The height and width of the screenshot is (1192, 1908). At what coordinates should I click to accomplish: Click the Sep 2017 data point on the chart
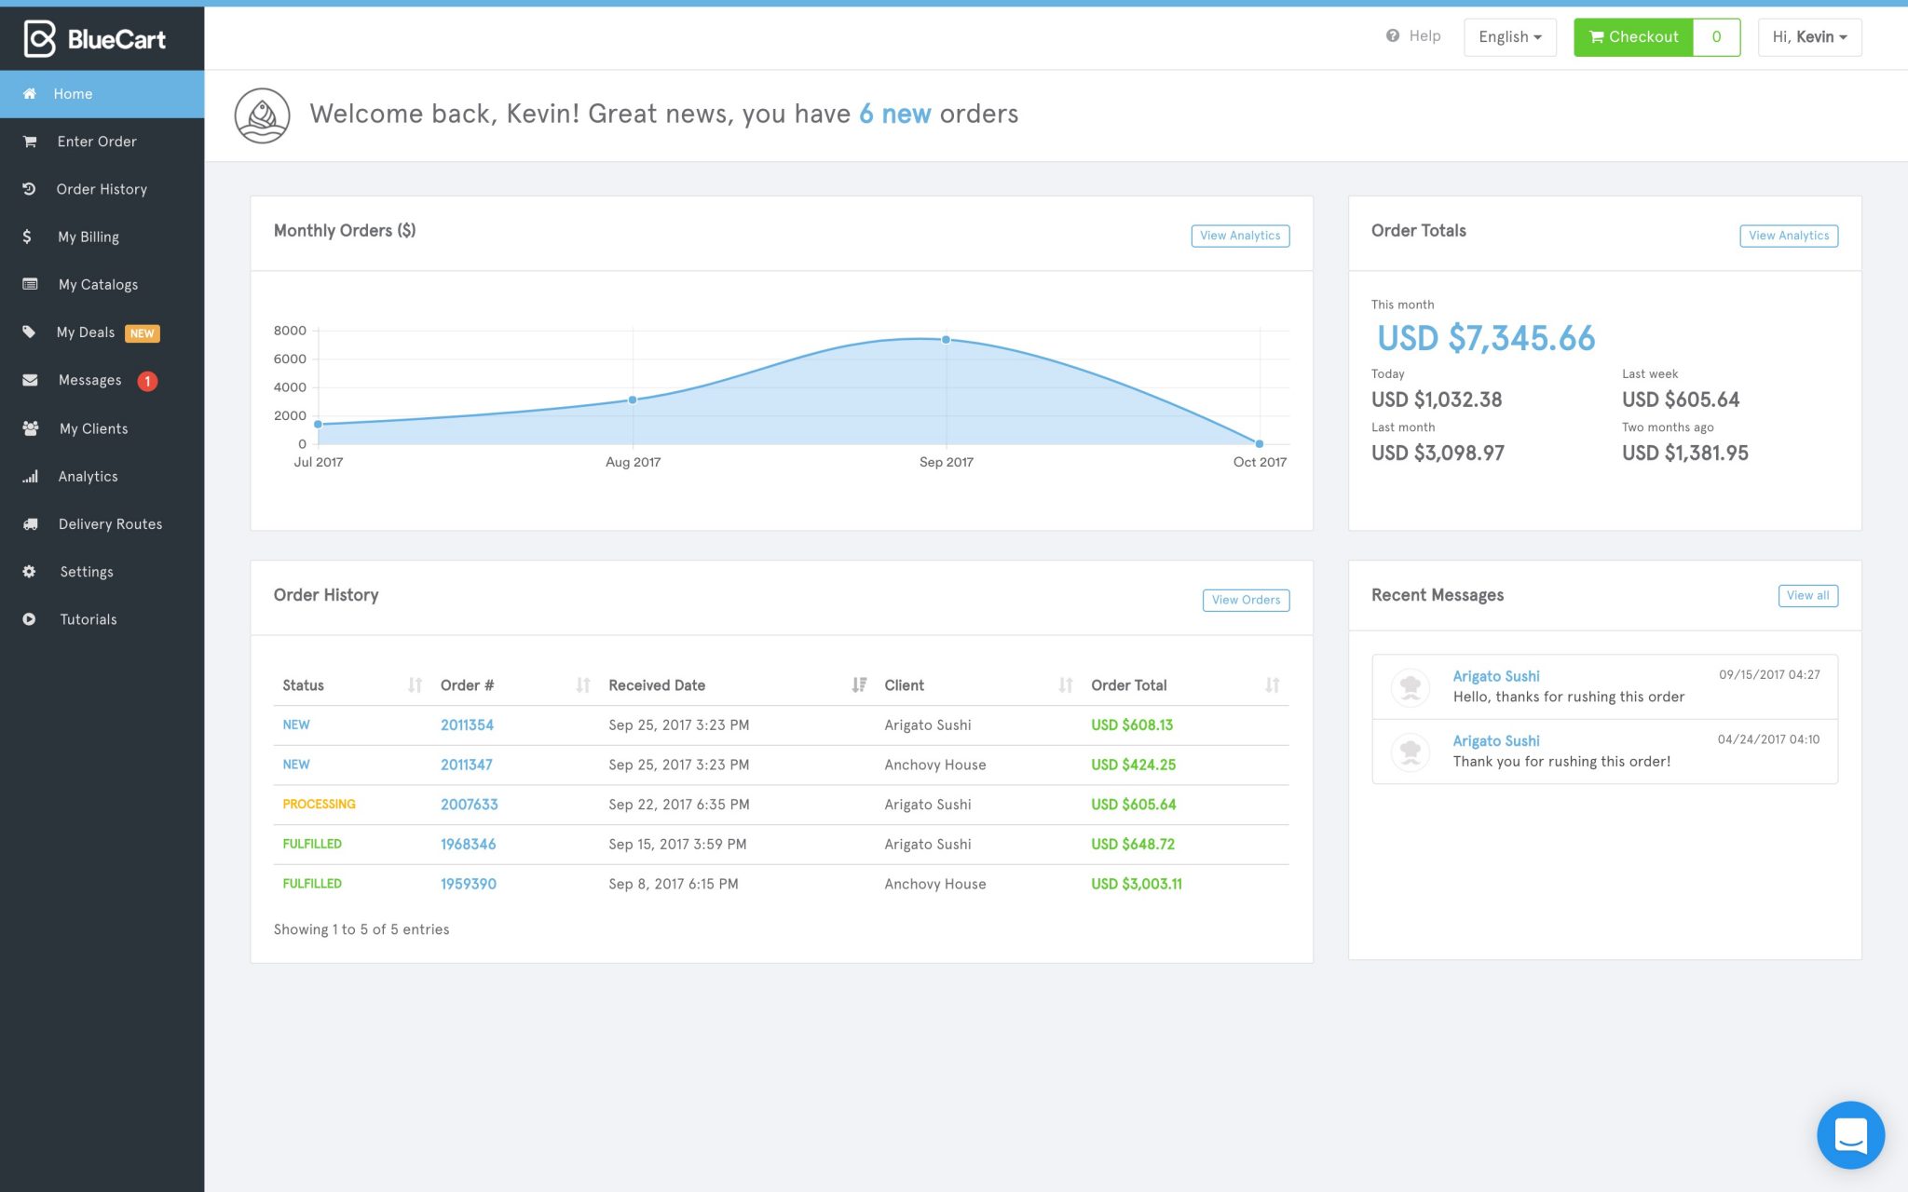(x=947, y=339)
